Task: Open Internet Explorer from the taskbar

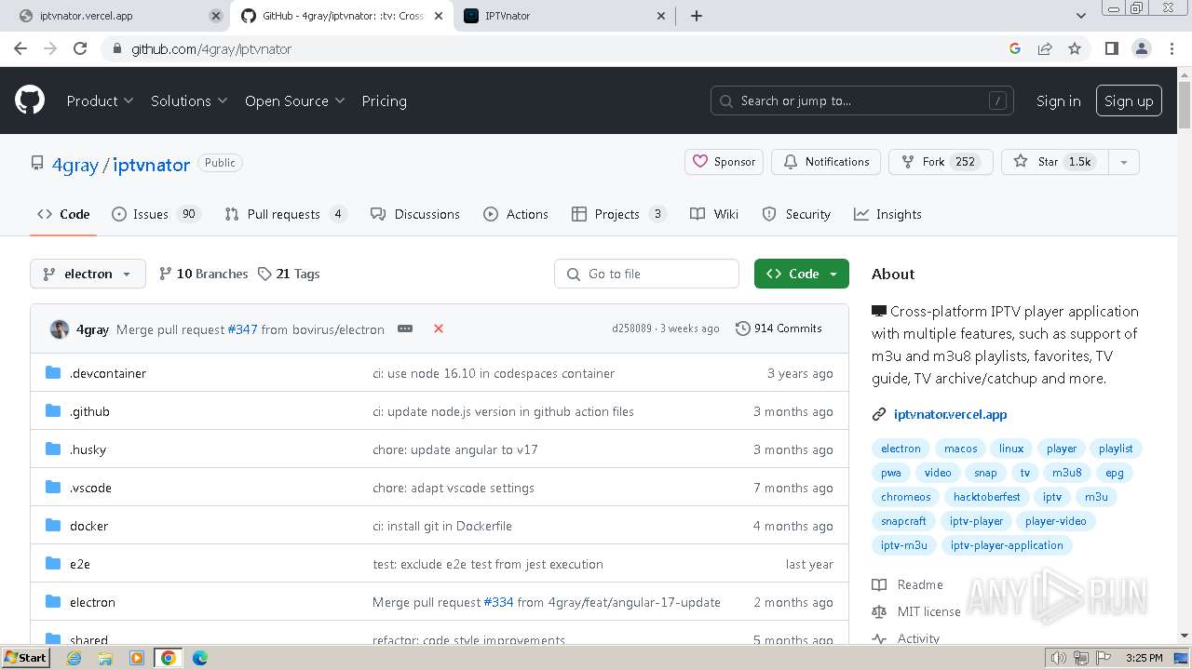Action: 74,658
